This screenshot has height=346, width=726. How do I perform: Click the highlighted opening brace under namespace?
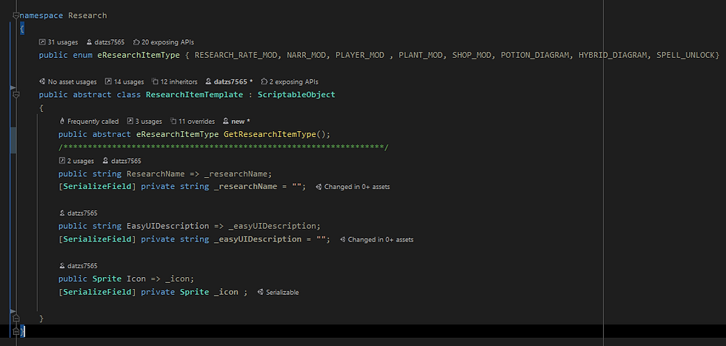pos(21,29)
